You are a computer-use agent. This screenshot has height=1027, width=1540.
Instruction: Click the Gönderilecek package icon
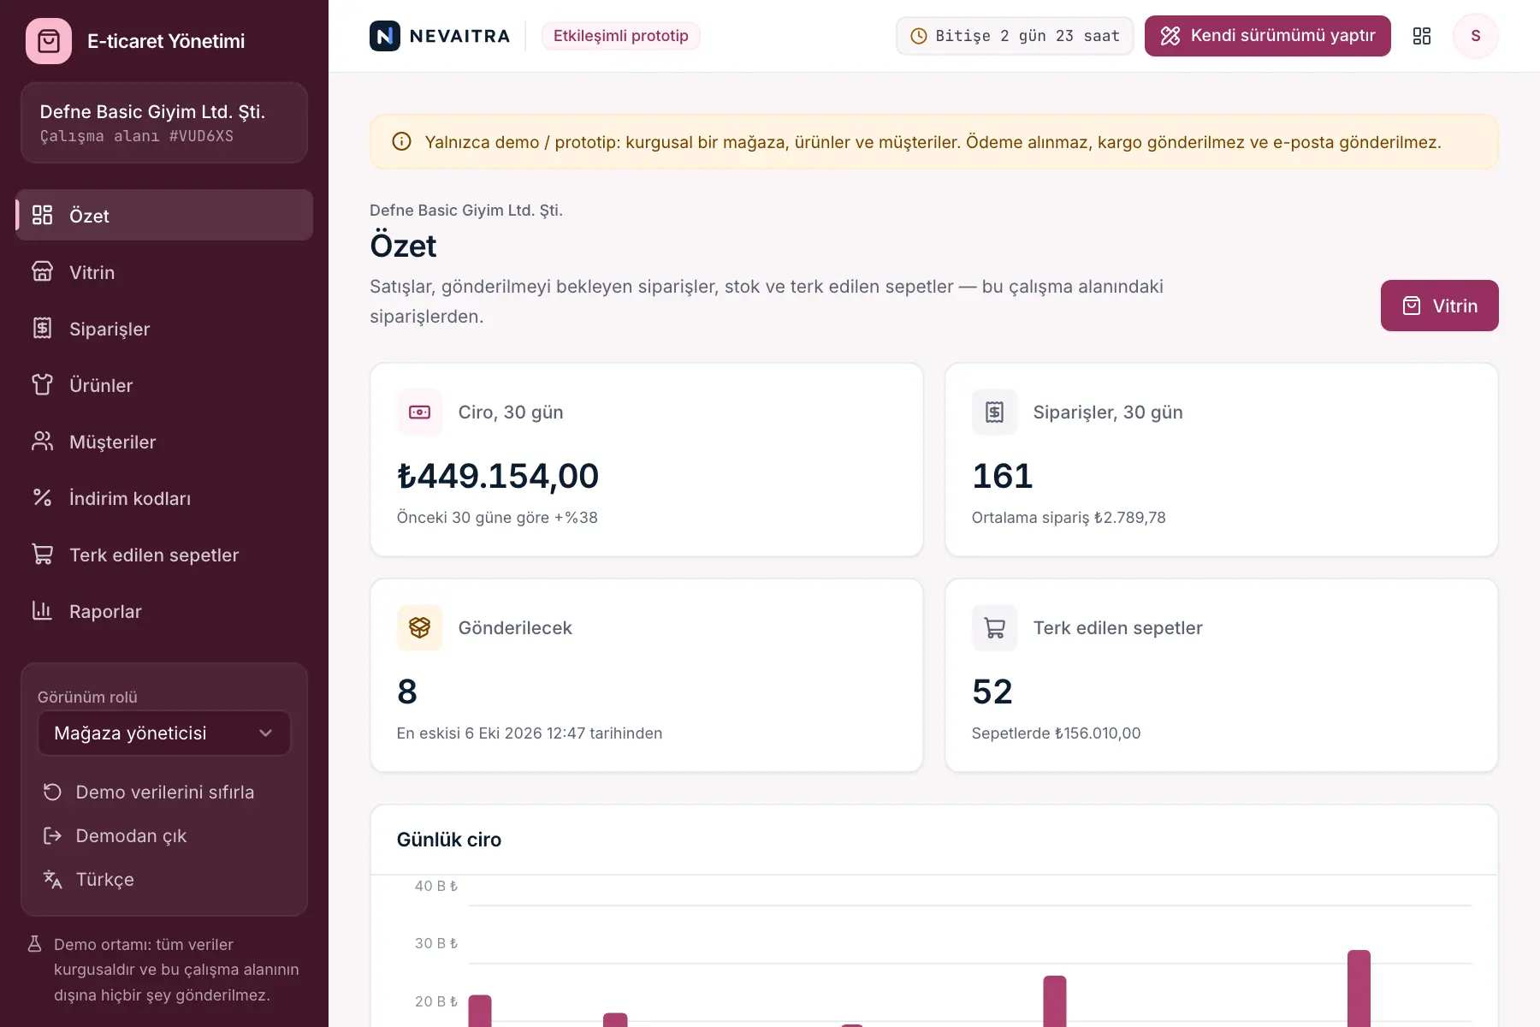point(420,628)
